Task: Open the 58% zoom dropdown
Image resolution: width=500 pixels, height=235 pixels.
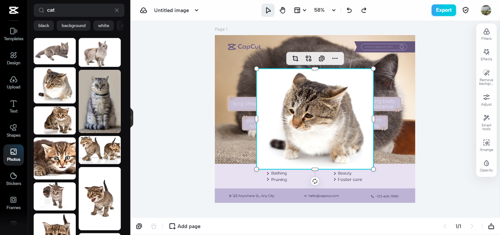Action: (325, 10)
